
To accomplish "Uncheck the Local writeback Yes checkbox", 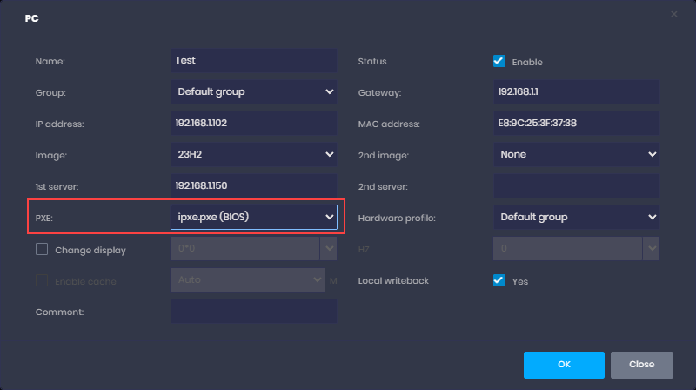I will click(x=499, y=280).
